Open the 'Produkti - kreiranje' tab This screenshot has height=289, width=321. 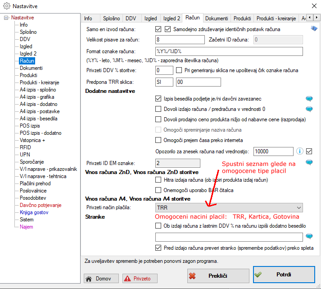pos(276,18)
